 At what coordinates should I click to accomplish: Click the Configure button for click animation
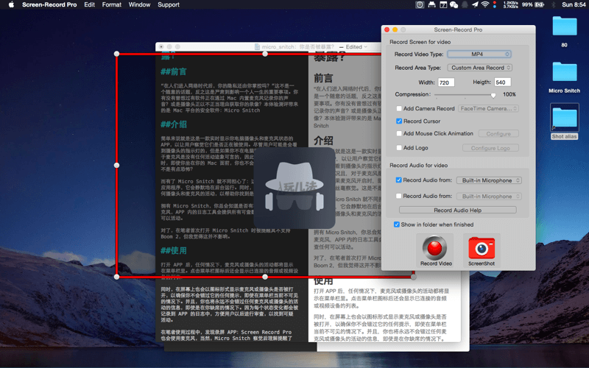[x=498, y=134]
